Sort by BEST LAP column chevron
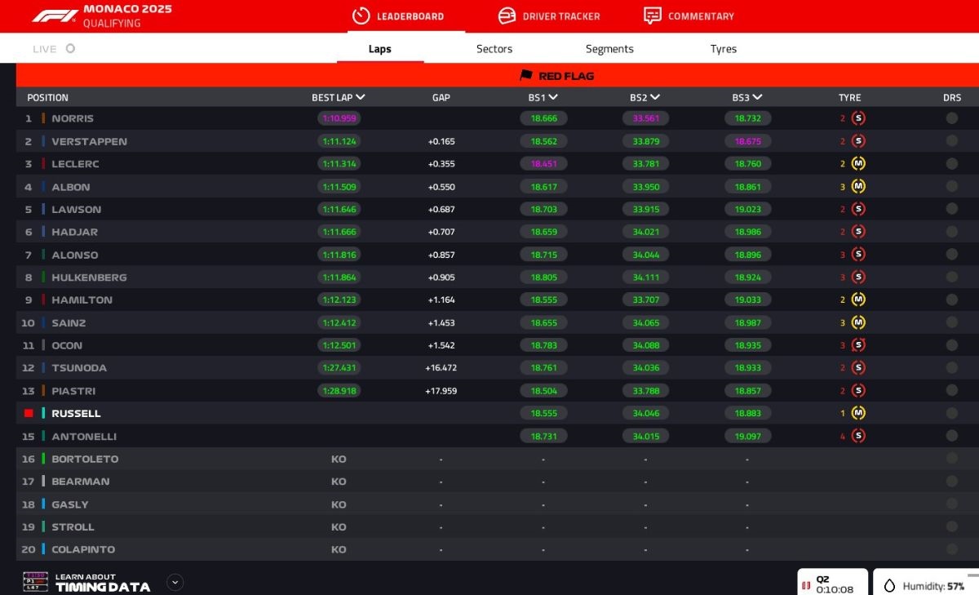Viewport: 979px width, 595px height. pyautogui.click(x=361, y=97)
